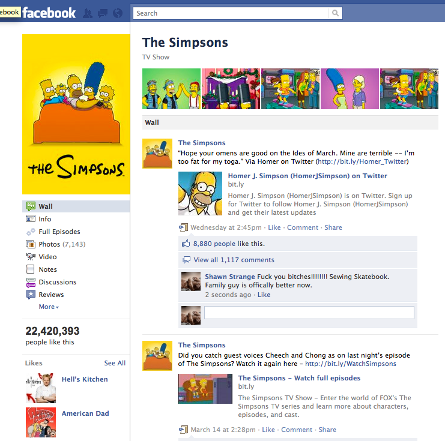The height and width of the screenshot is (441, 445).
Task: Share the Homer Twitter post
Action: click(x=333, y=227)
